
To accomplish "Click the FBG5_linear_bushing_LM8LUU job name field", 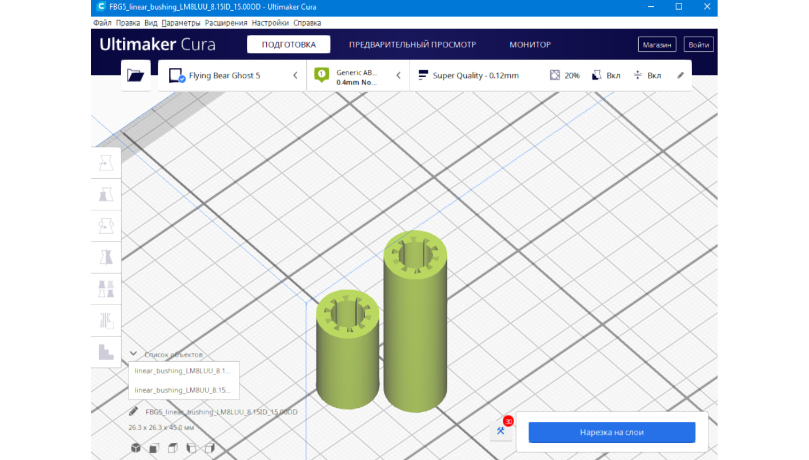I will [x=222, y=412].
